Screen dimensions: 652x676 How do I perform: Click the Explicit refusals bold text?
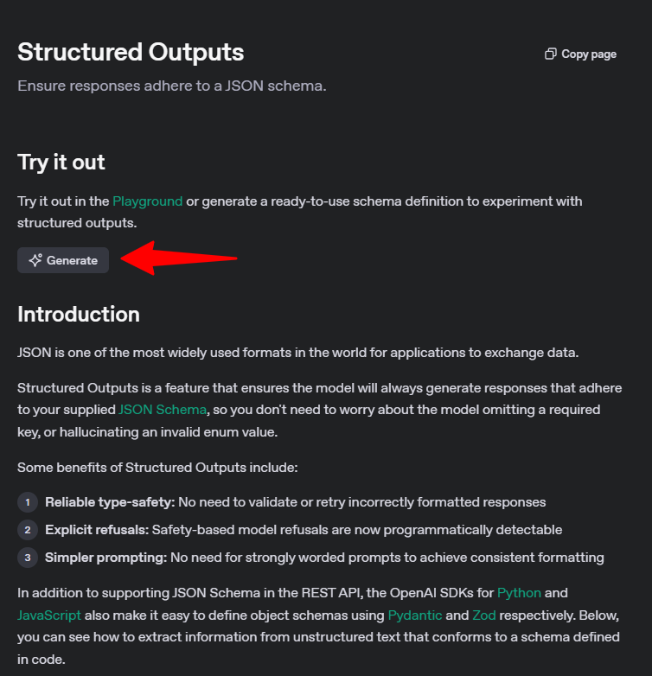click(x=97, y=530)
